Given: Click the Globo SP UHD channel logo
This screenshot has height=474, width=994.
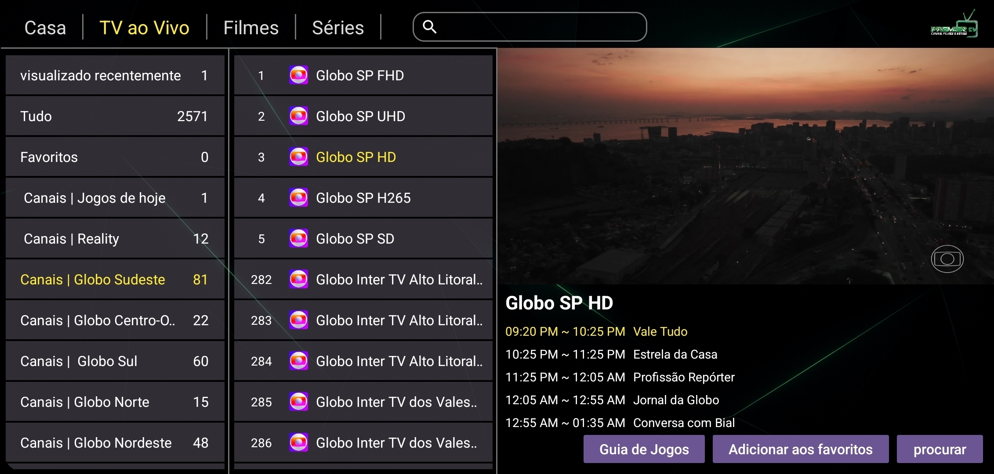Looking at the screenshot, I should [x=298, y=116].
